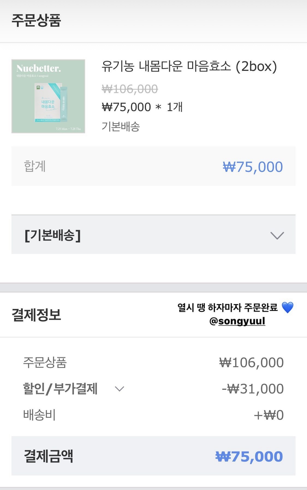The image size is (307, 490).
Task: Tap the 합계 label
Action: tap(35, 166)
